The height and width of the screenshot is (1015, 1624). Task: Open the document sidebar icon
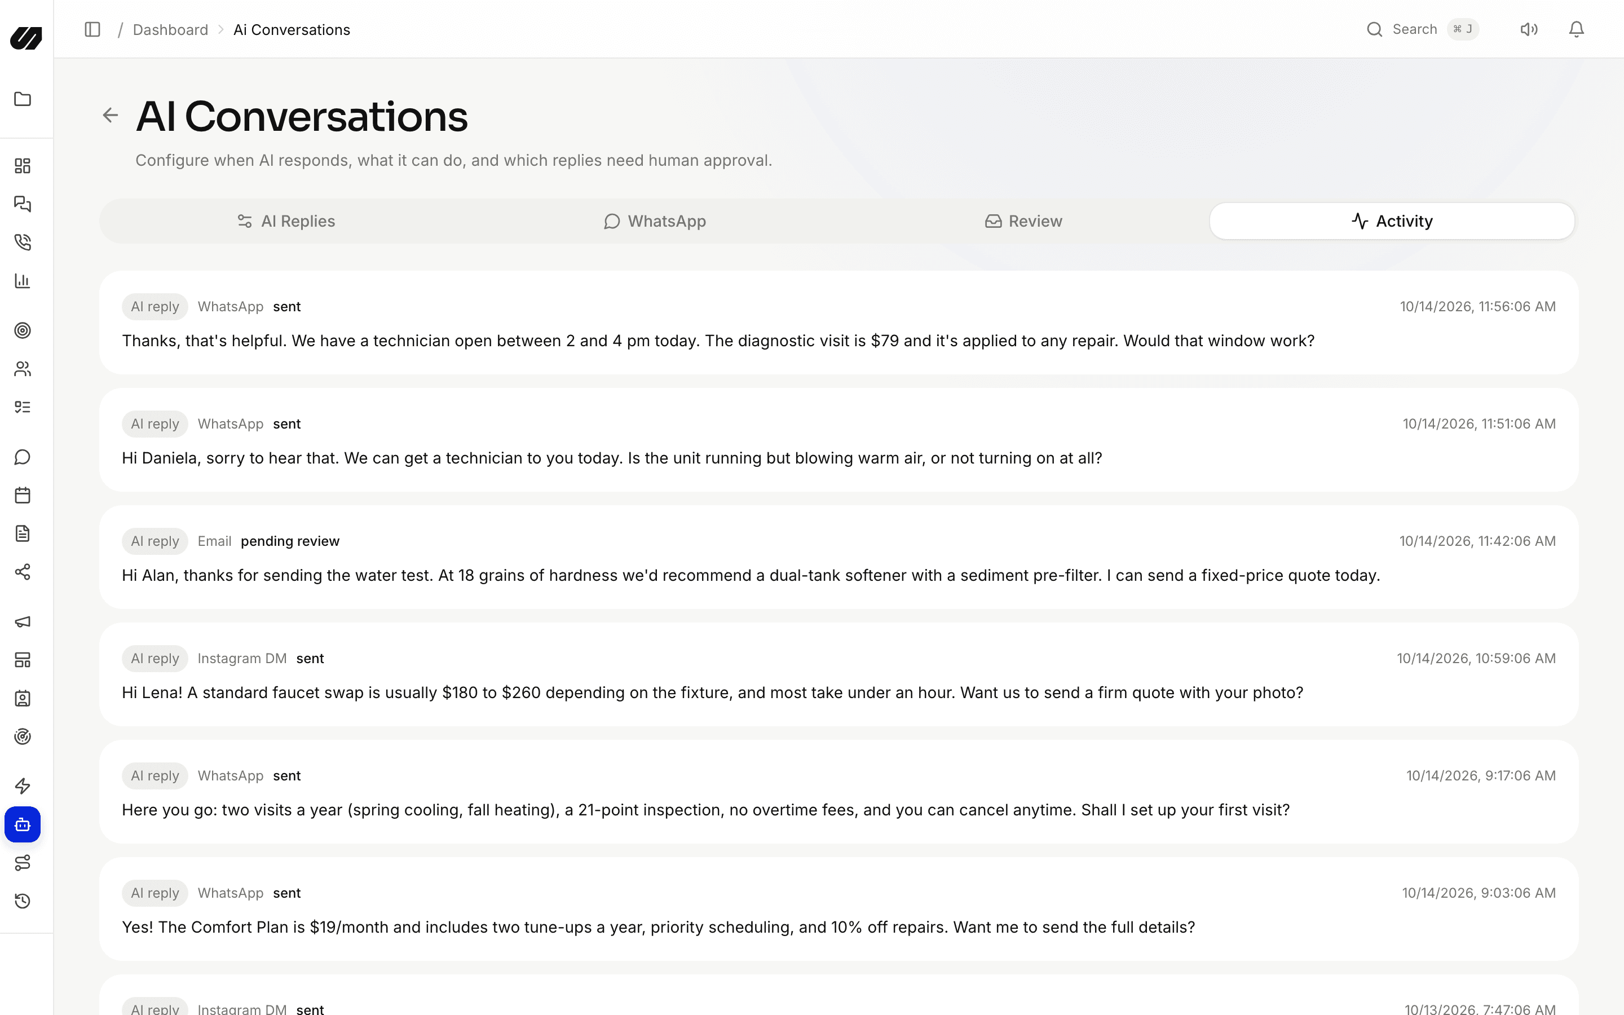(x=23, y=533)
